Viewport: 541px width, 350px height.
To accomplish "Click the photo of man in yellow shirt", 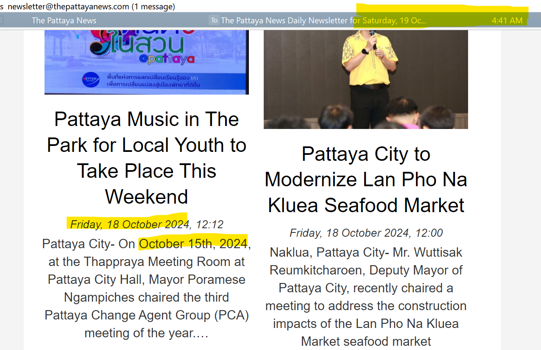I will 366,79.
